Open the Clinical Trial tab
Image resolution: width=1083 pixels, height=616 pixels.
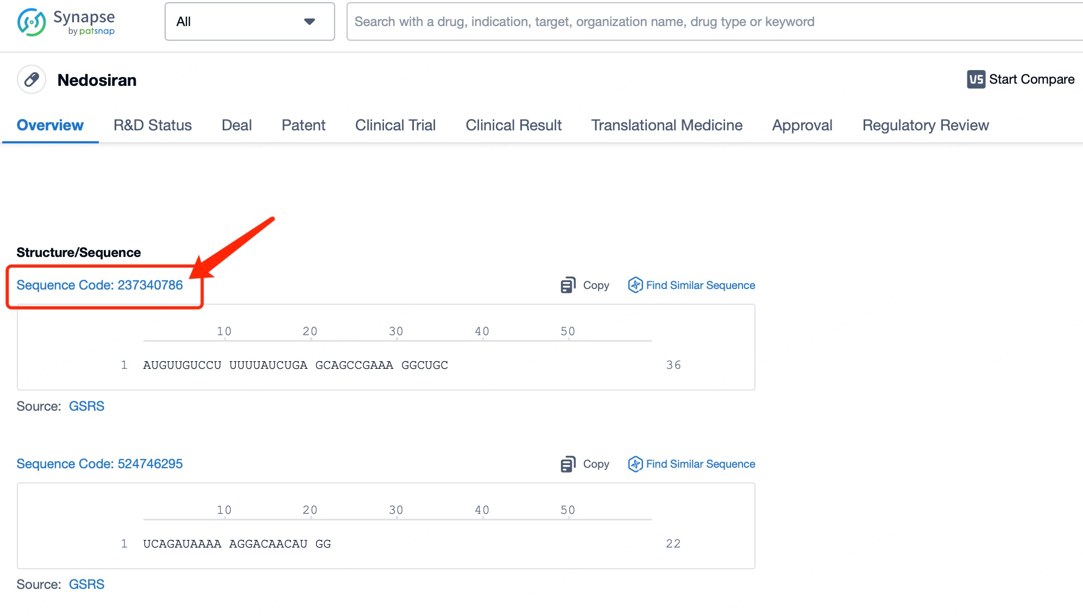point(395,125)
